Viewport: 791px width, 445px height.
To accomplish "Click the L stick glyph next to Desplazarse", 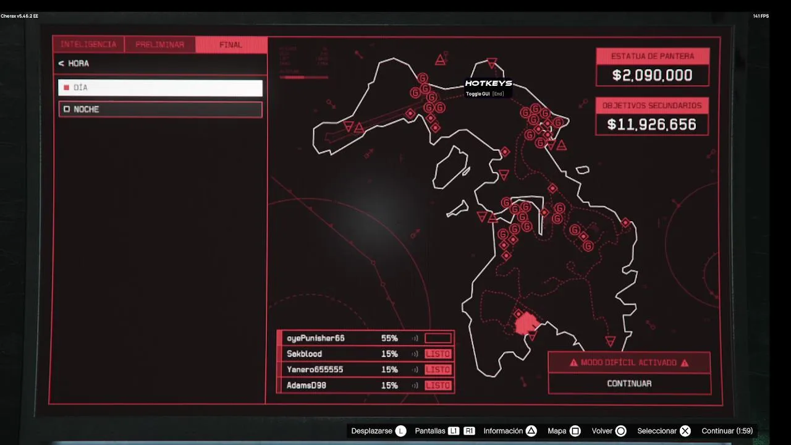I will coord(401,431).
